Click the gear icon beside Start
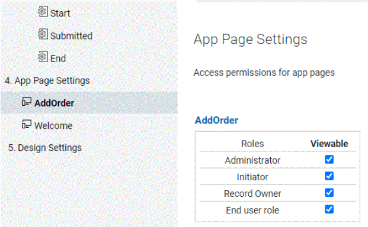 [x=43, y=11]
